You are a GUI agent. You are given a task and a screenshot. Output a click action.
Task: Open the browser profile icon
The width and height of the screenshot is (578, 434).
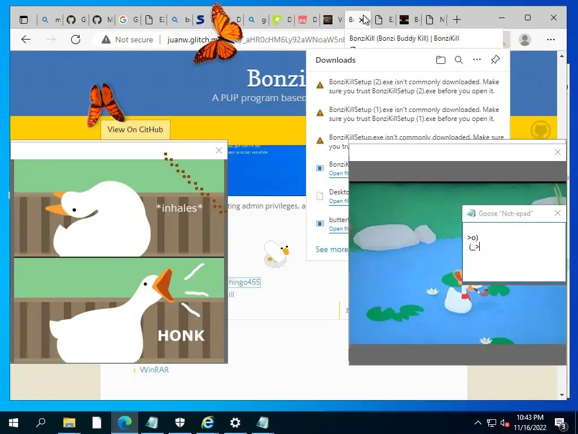click(524, 40)
